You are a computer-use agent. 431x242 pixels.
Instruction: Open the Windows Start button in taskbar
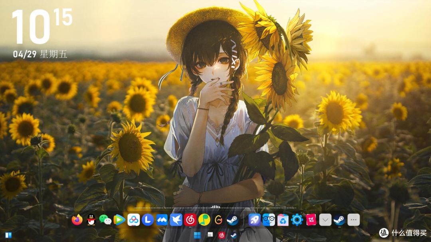coord(198,235)
